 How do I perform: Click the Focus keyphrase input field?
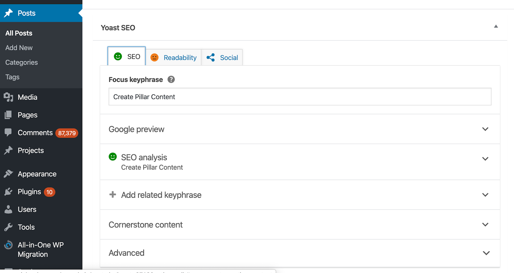tap(300, 97)
